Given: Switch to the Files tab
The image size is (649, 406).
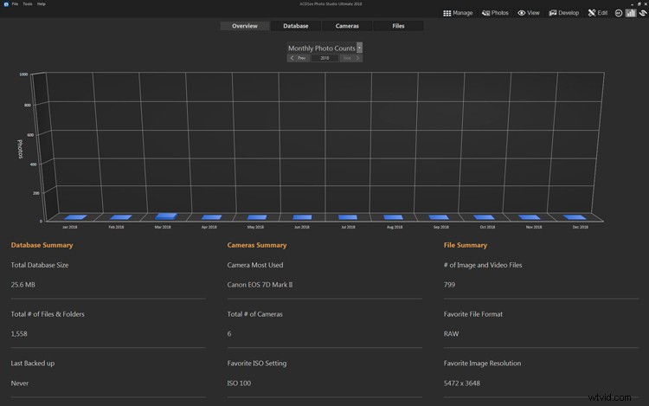Looking at the screenshot, I should [398, 26].
